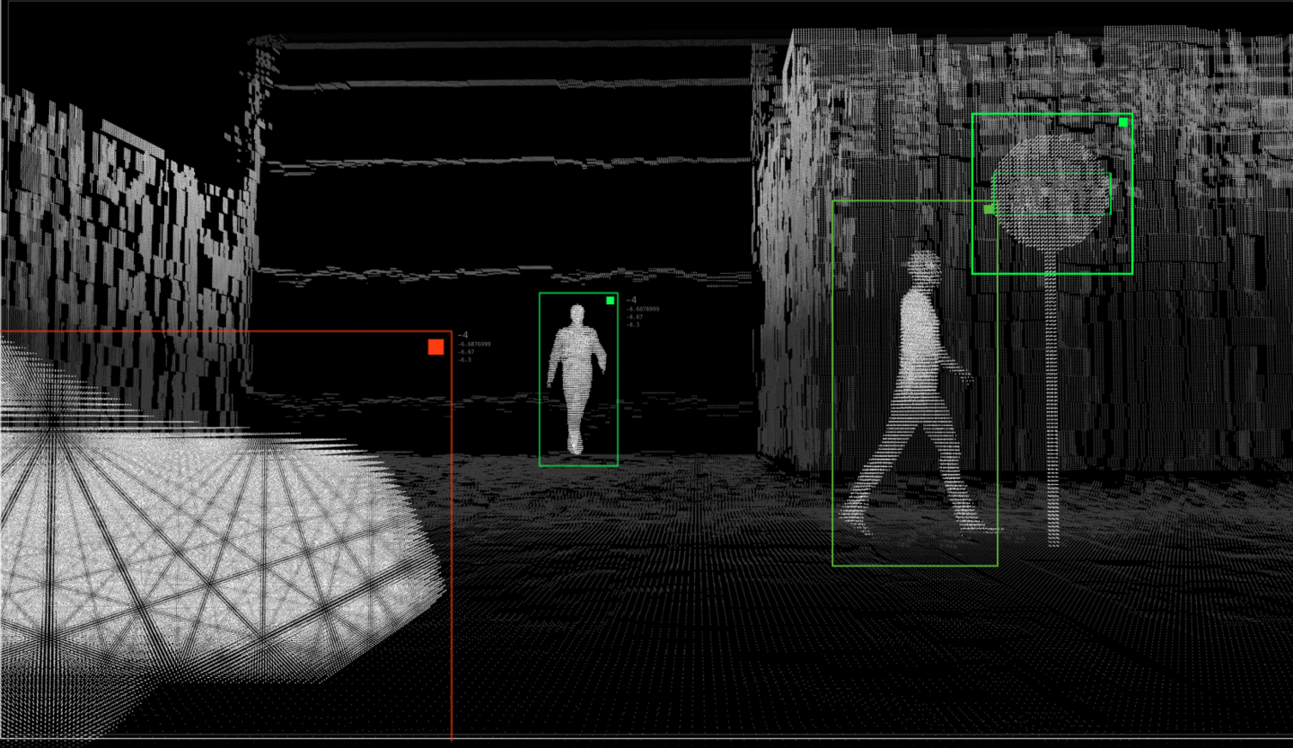Click green marker in center pedestrian box
1293x748 pixels.
point(610,301)
